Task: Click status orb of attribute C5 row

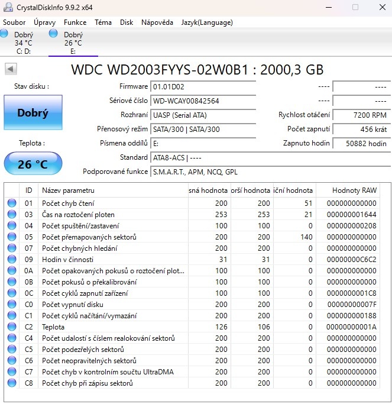Action: pyautogui.click(x=12, y=349)
